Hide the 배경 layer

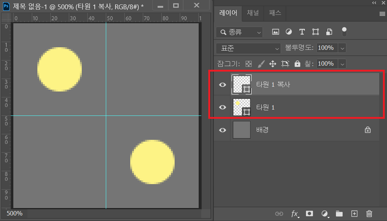coord(222,130)
